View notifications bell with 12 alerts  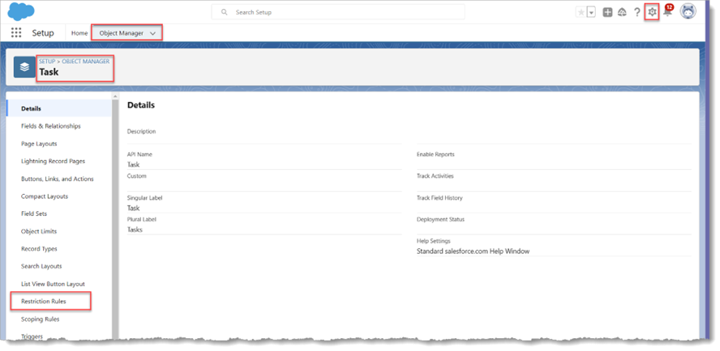click(667, 12)
